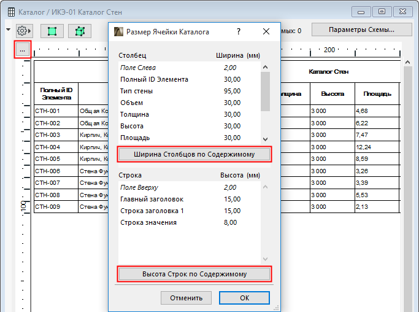Viewport: 419px width, 312px height.
Task: Select the Полный ID Элемента column row
Action: (189, 79)
